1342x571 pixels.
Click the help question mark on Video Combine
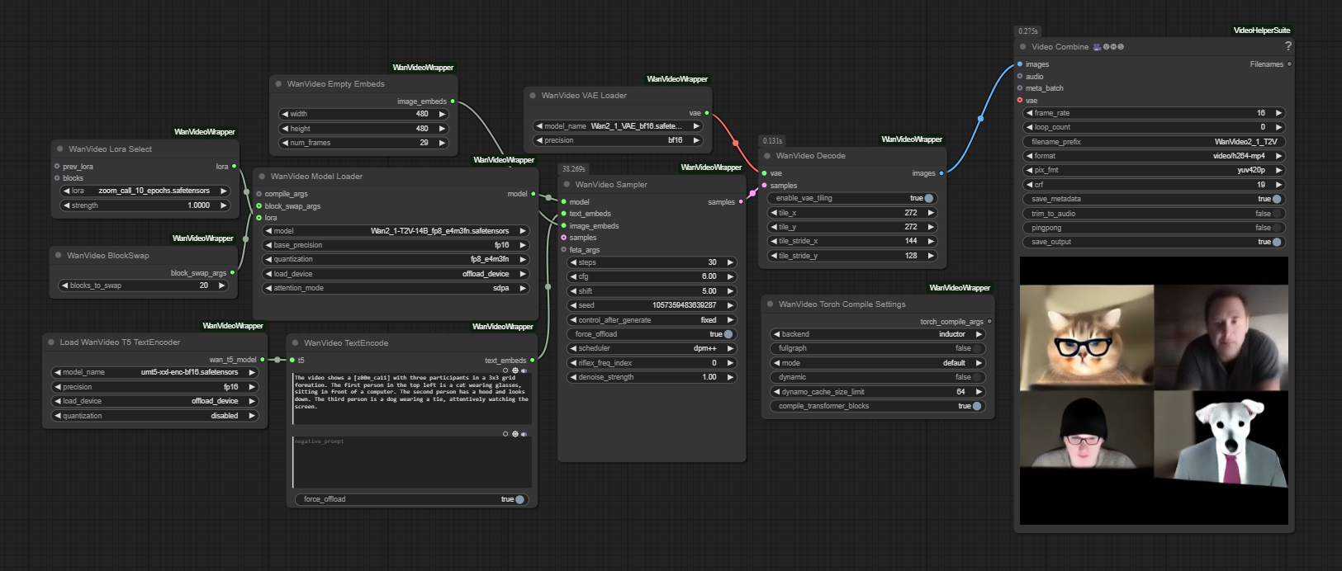[1287, 46]
